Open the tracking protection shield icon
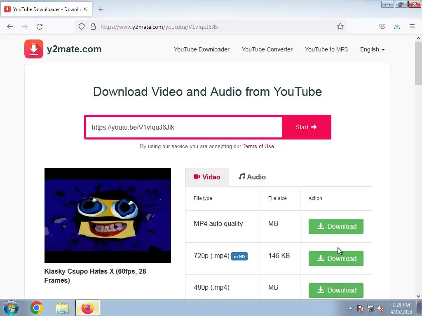Image resolution: width=422 pixels, height=316 pixels. [x=82, y=26]
